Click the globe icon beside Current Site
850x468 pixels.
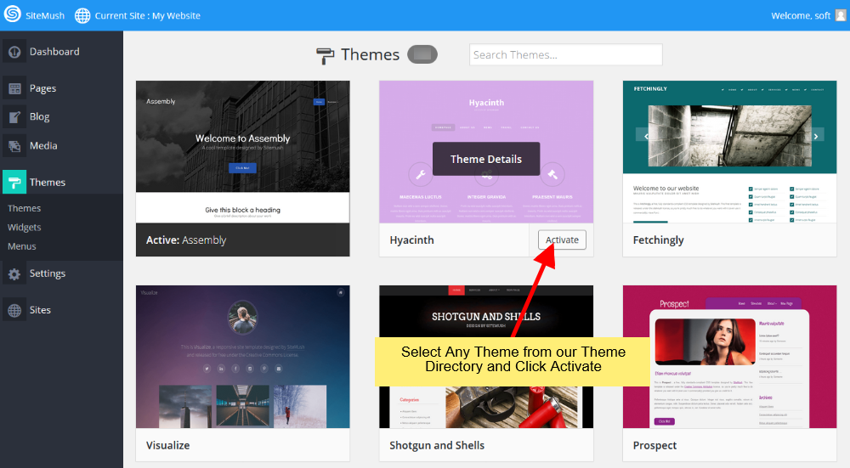point(82,15)
